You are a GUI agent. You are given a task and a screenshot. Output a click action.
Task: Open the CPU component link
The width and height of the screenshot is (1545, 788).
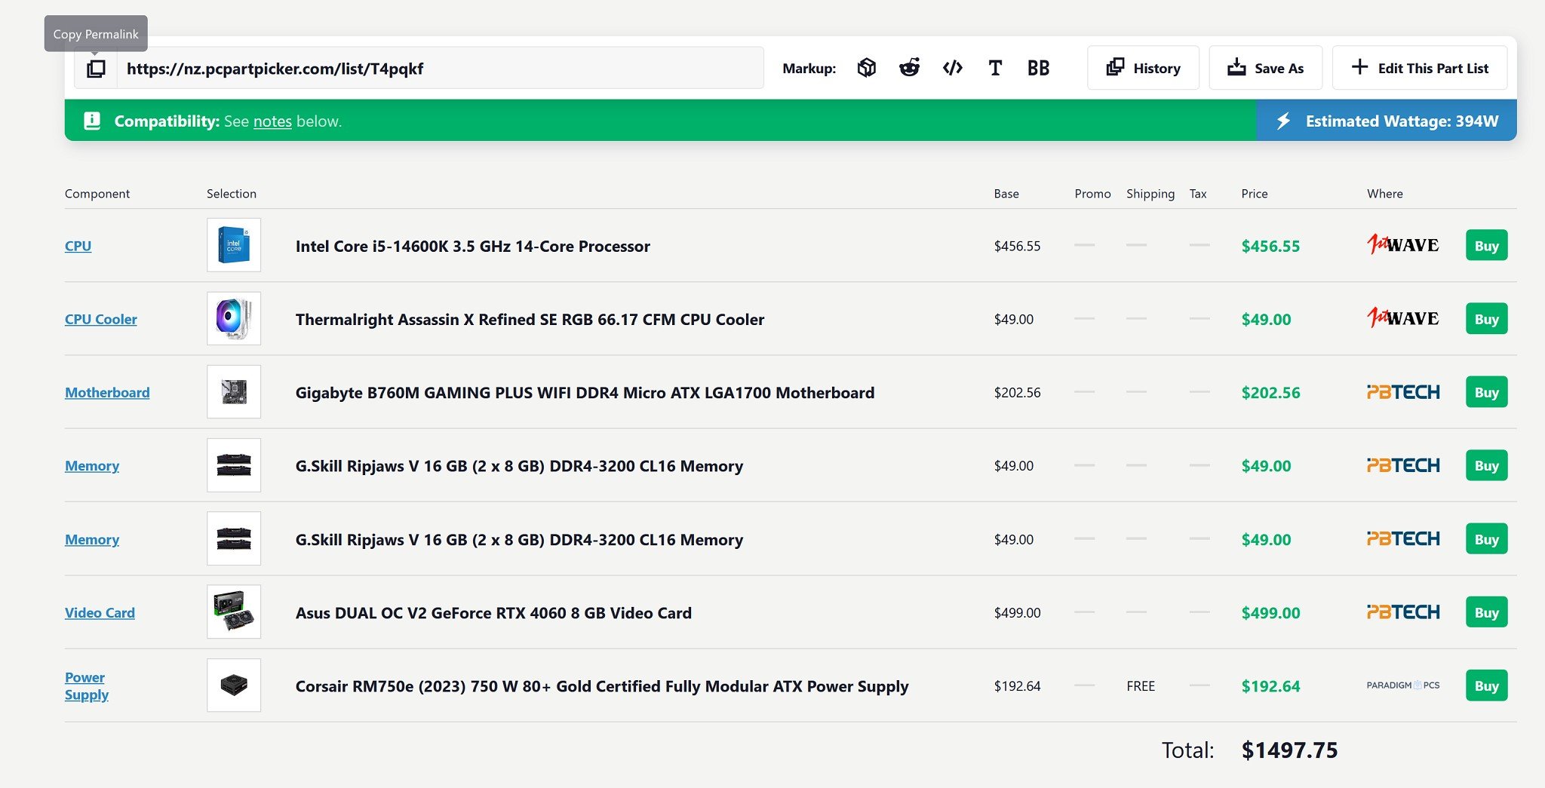[78, 246]
